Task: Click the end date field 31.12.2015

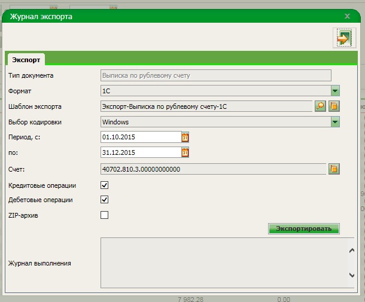Action: point(140,153)
